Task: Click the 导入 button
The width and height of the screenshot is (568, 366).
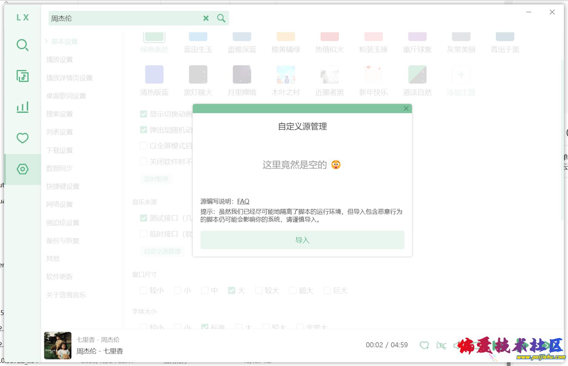Action: click(x=302, y=240)
